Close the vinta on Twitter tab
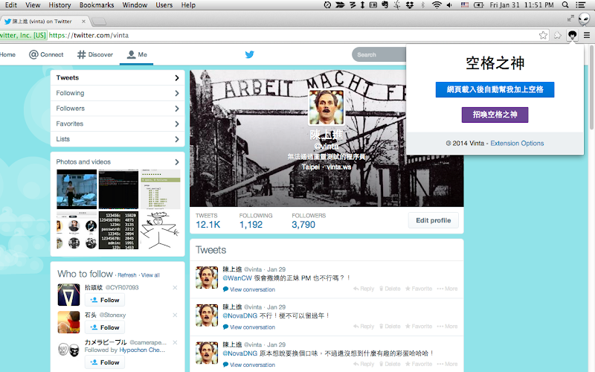595x372 pixels. point(83,22)
